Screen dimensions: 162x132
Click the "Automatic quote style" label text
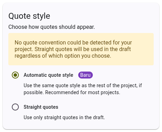[48, 75]
